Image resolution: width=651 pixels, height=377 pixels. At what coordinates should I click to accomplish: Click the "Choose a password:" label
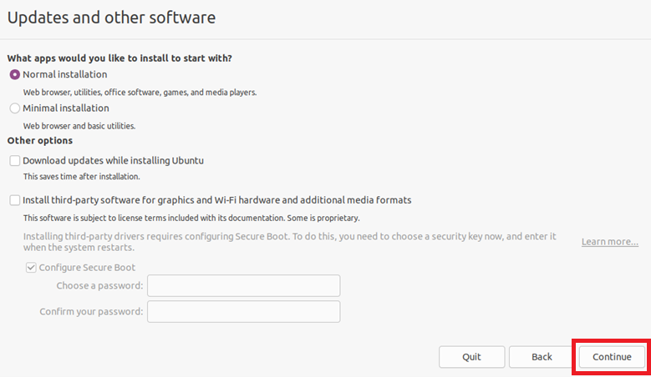(99, 286)
